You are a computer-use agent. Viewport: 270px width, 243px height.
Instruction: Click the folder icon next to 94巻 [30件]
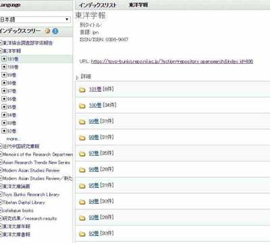coord(82,202)
